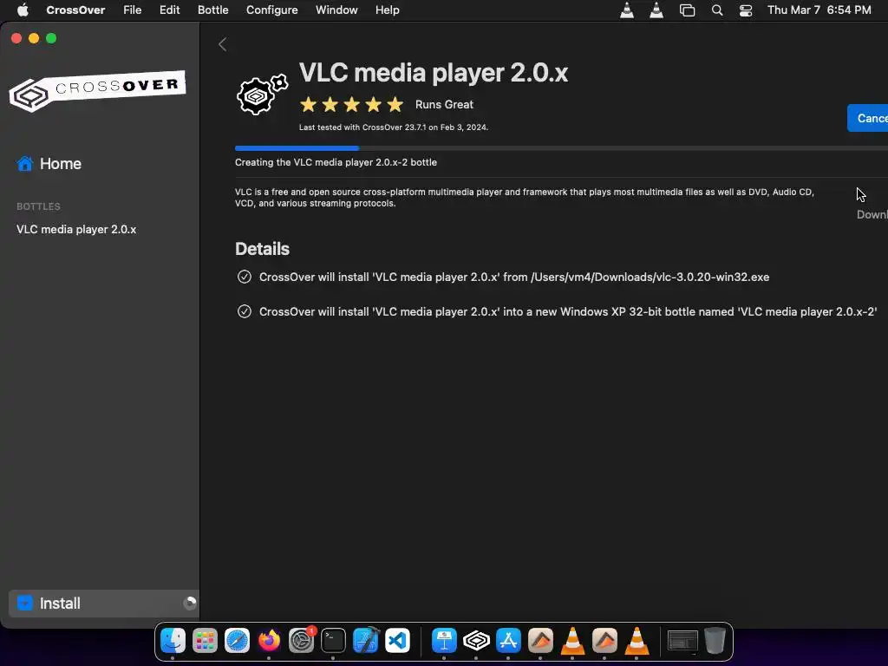Image resolution: width=888 pixels, height=666 pixels.
Task: Click the install progress spinner in sidebar
Action: point(190,604)
